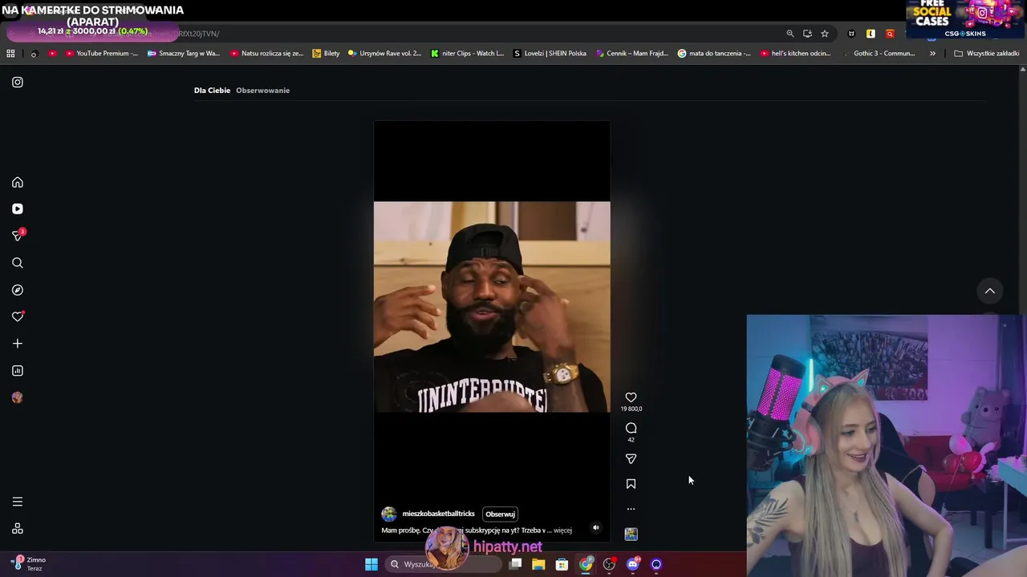Open browser zoom magnifier icon
Screen dimensions: 1027x577
click(x=790, y=34)
